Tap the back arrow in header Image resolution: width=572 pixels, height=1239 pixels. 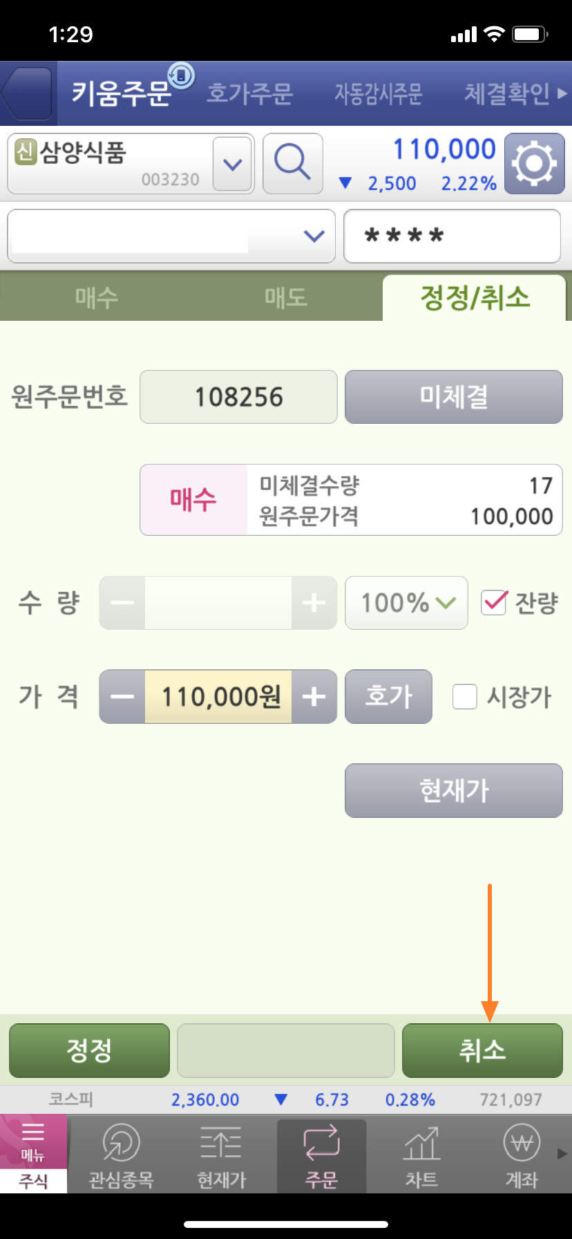coord(27,93)
